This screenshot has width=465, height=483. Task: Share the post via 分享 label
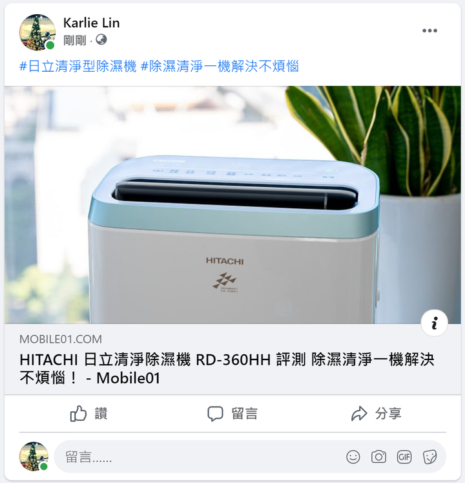pos(388,413)
